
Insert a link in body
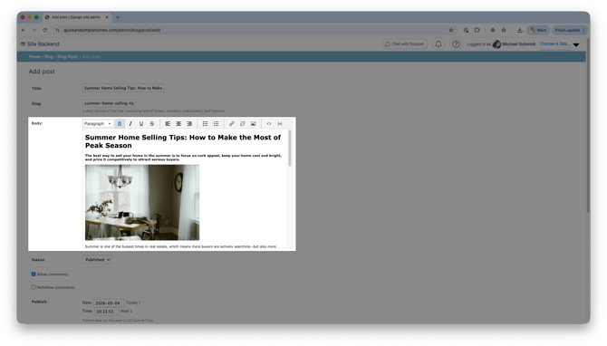(232, 124)
